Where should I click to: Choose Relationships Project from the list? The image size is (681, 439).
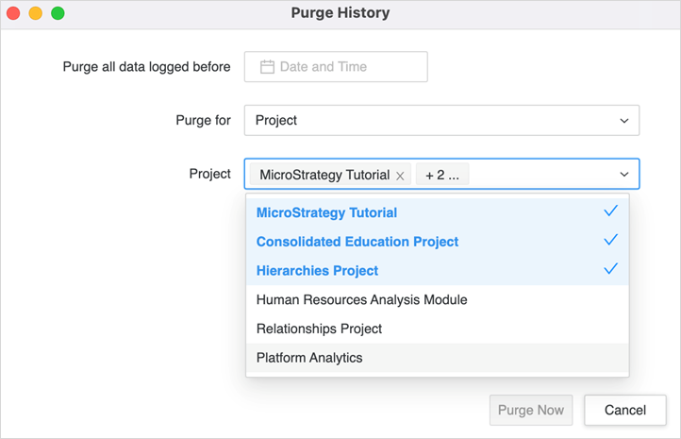(x=319, y=329)
